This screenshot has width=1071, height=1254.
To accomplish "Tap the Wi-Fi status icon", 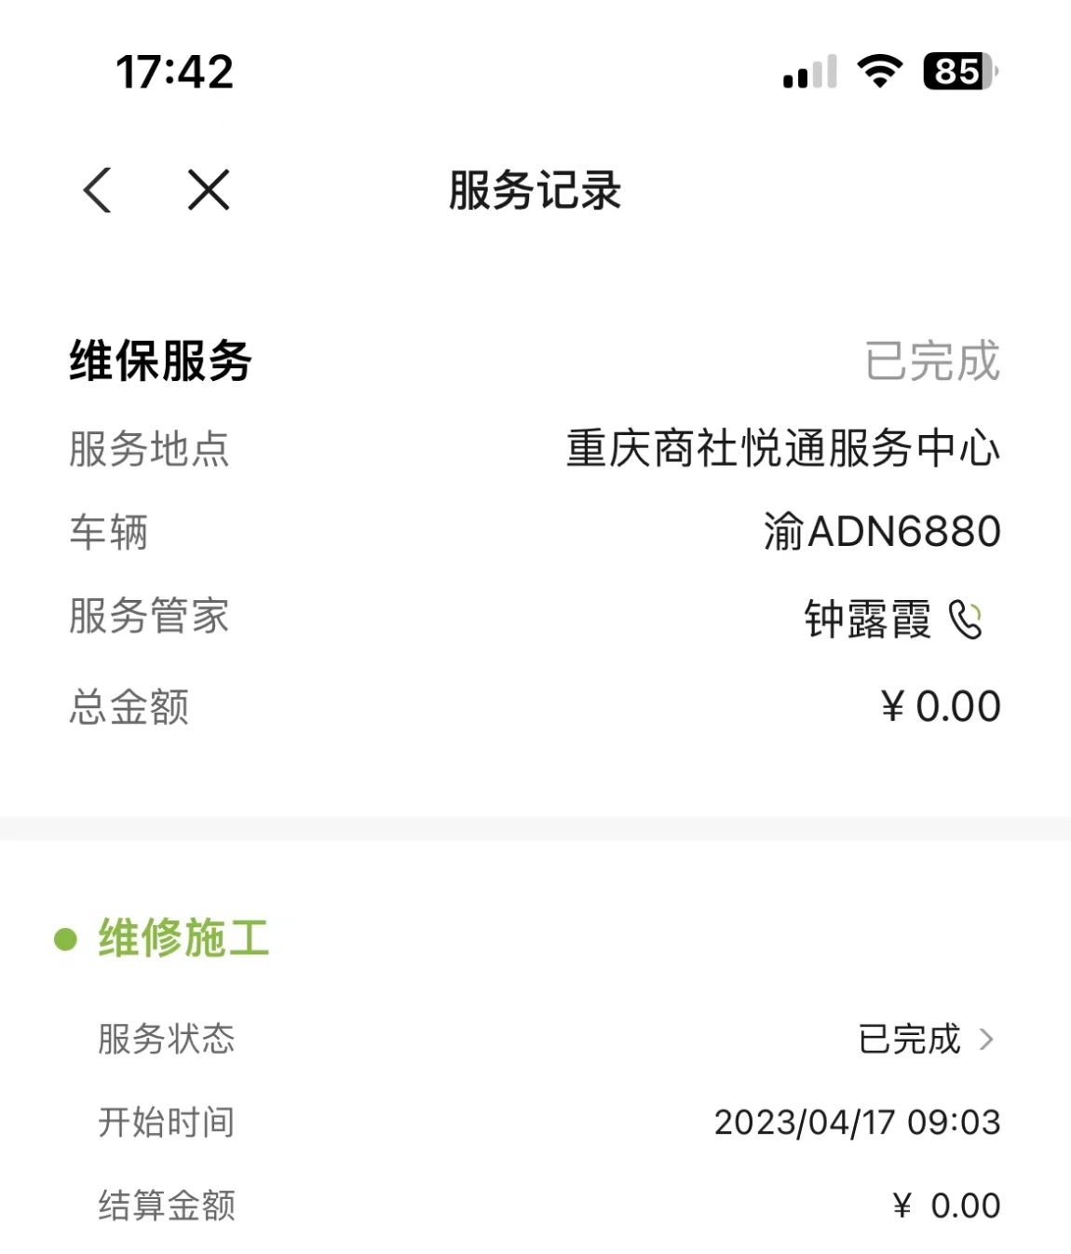I will click(879, 71).
